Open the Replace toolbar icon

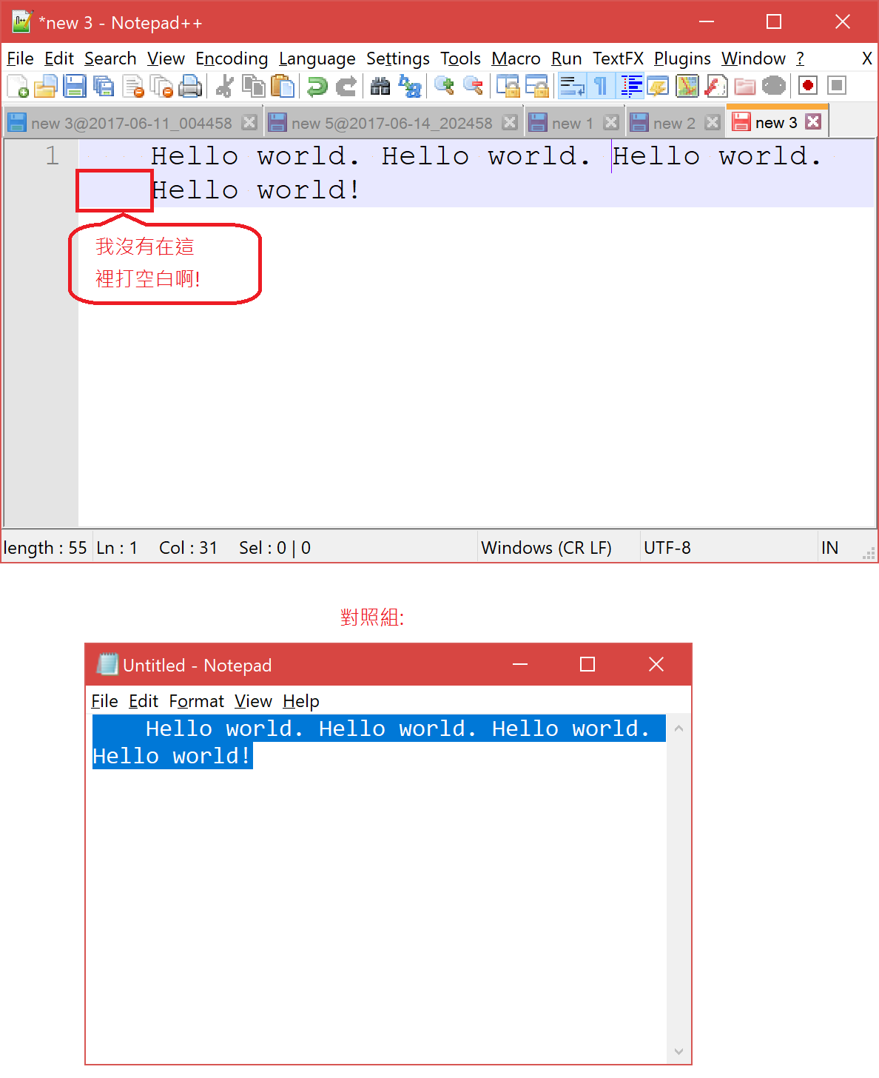409,87
